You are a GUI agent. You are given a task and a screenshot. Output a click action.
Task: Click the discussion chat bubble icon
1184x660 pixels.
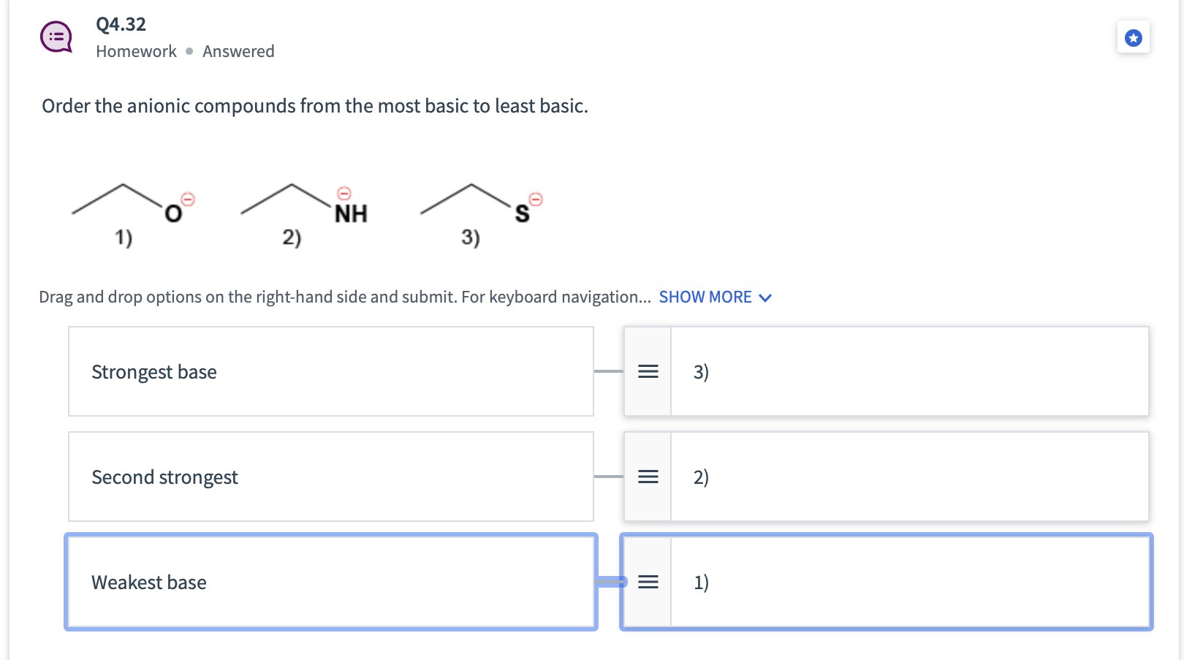coord(56,37)
